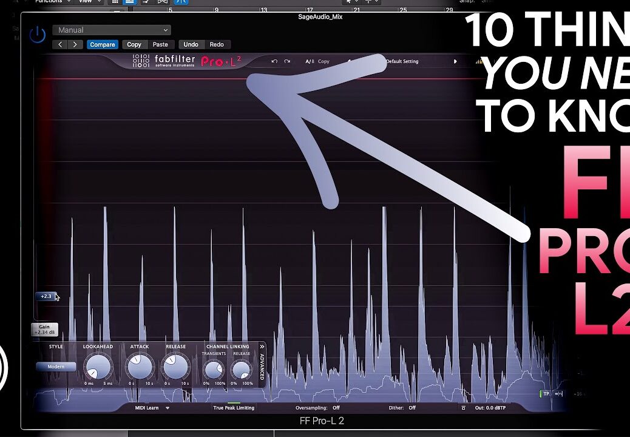This screenshot has width=630, height=437.
Task: Click the Lookahead knob
Action: click(x=98, y=367)
